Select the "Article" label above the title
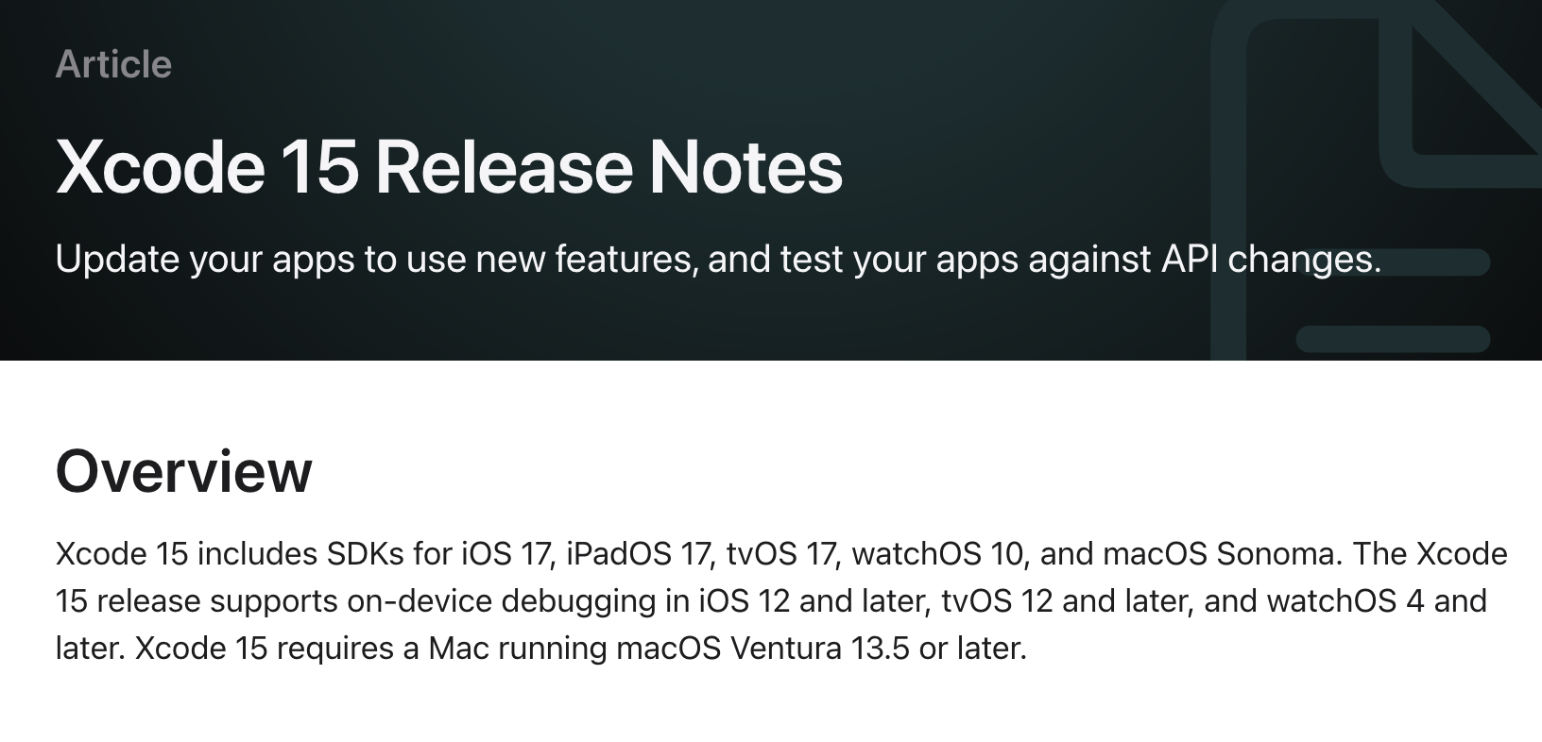Screen dimensions: 1542x742 coord(113,64)
